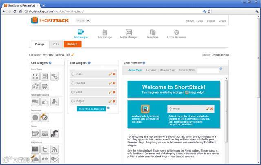Delete the Image widget inside live preview
The image size is (261, 165).
[x=212, y=109]
